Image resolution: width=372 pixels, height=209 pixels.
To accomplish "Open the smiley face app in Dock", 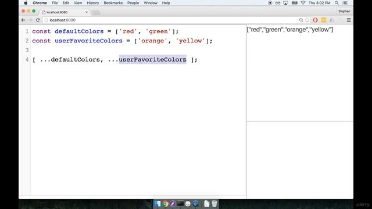I will pos(188,204).
